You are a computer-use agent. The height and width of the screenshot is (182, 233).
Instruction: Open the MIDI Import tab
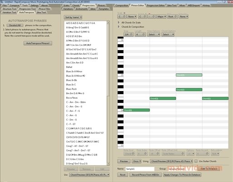click(x=194, y=5)
